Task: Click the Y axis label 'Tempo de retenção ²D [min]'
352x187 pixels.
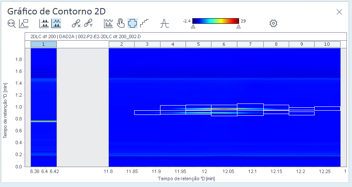Action: click(x=5, y=110)
